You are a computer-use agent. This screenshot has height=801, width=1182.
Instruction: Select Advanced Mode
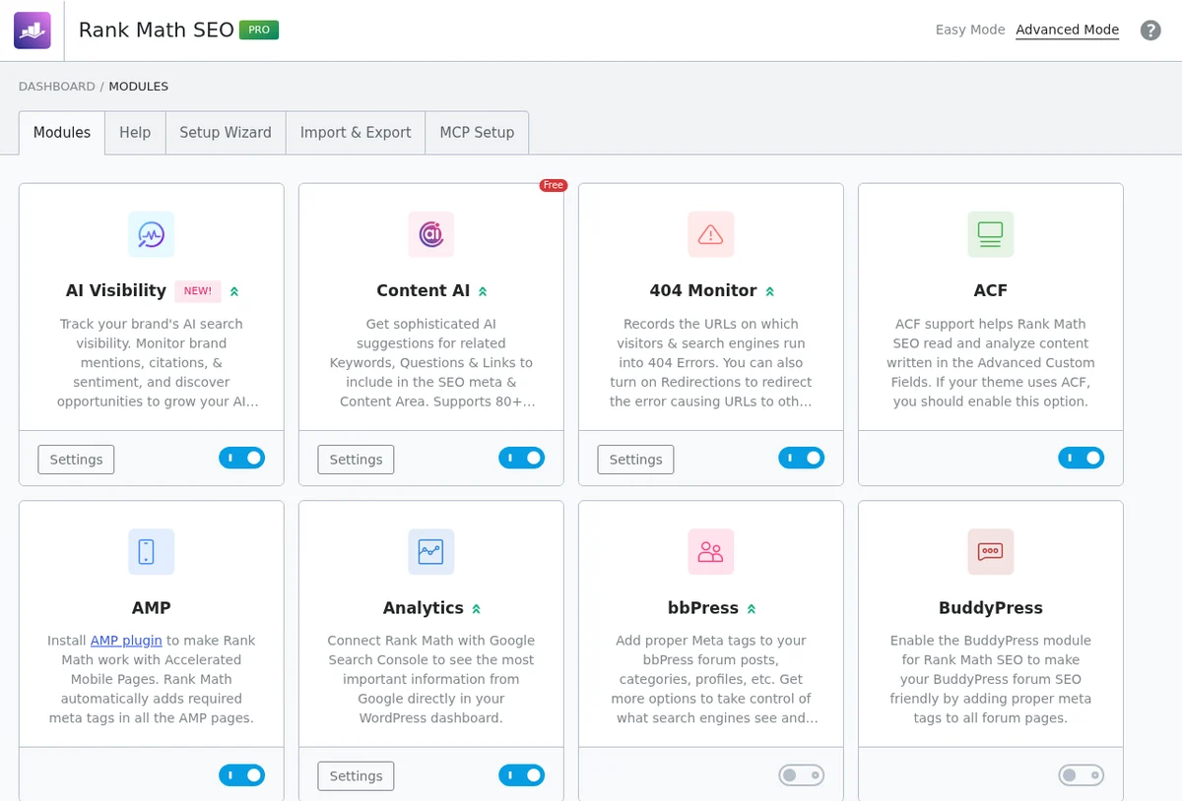pyautogui.click(x=1067, y=31)
